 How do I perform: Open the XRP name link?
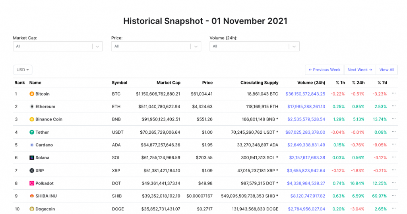[x=40, y=171]
